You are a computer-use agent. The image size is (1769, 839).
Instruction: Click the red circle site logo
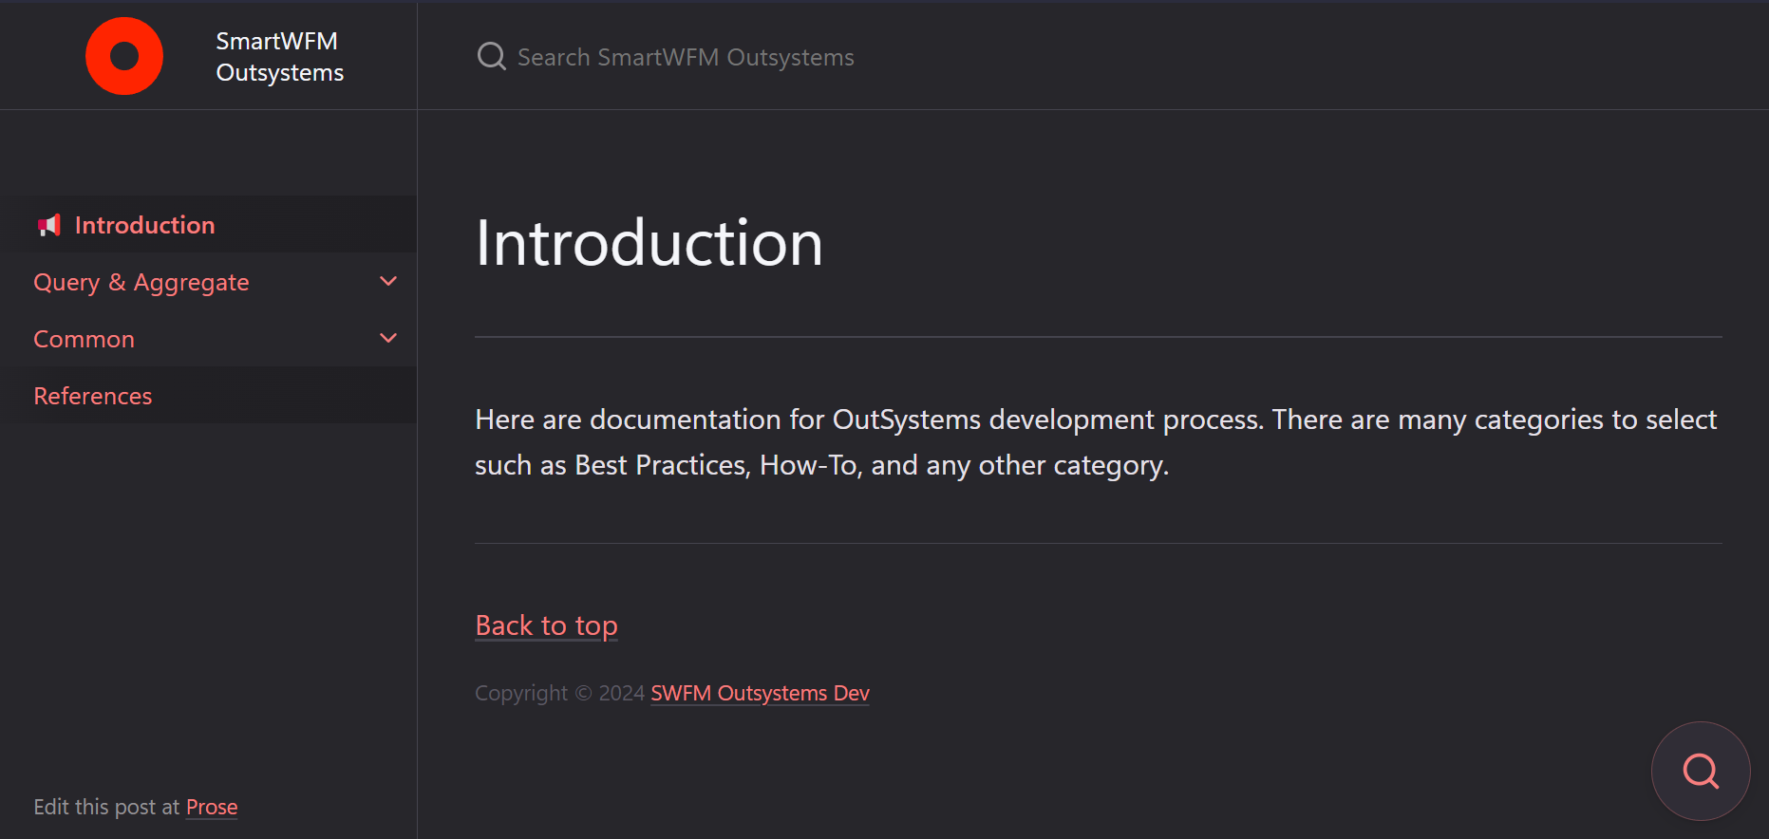[x=124, y=56]
